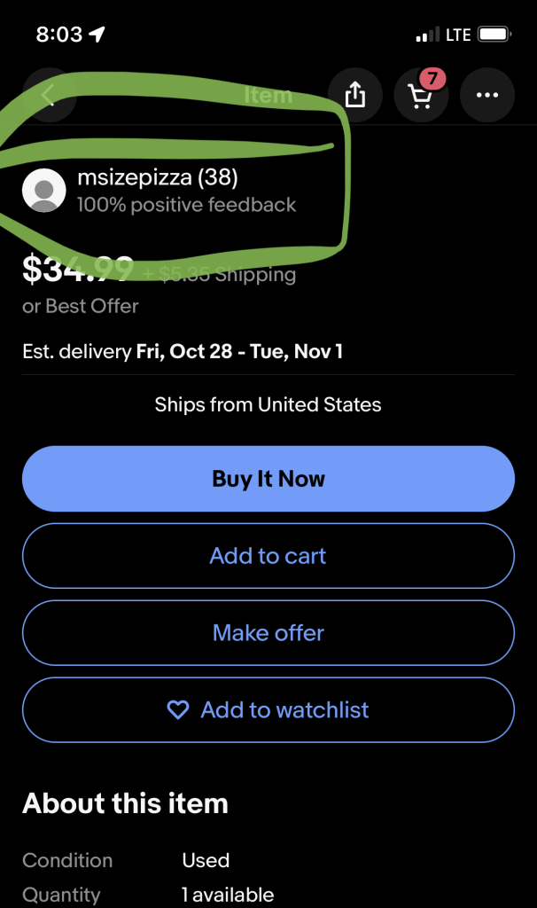Tap the estimated delivery date line

[x=183, y=351]
